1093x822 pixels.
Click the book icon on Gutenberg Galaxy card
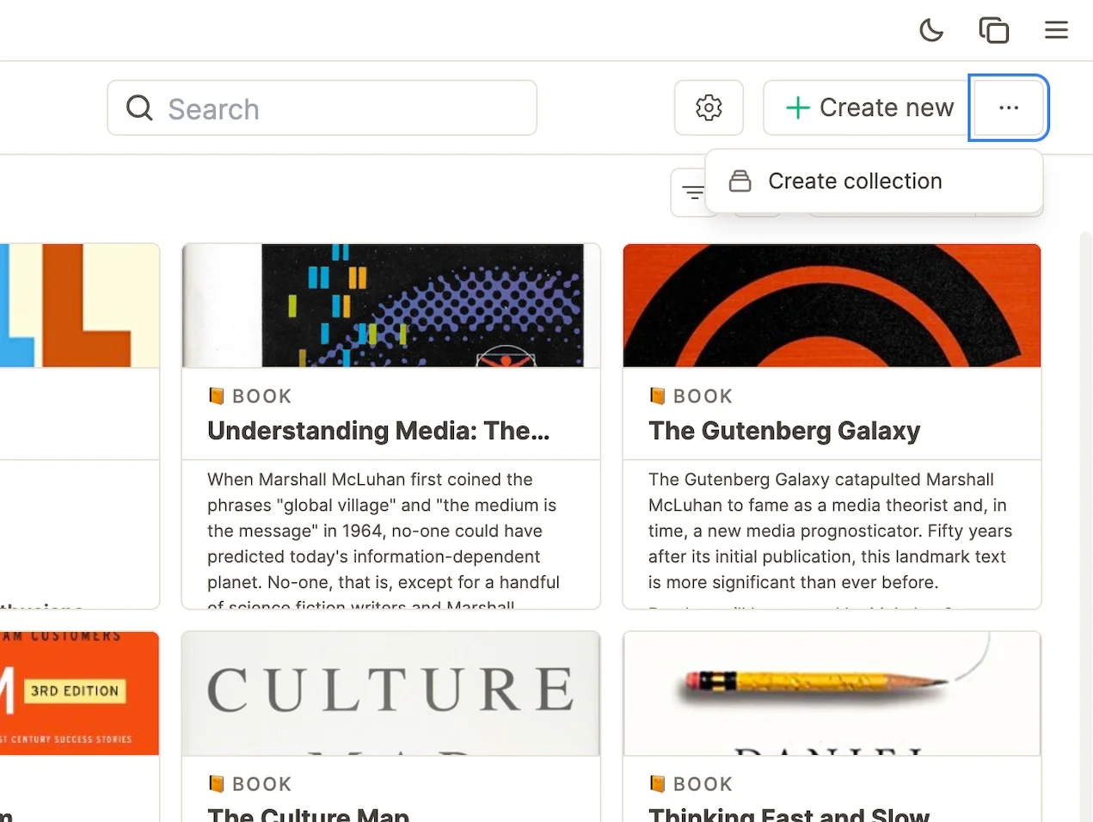(658, 396)
